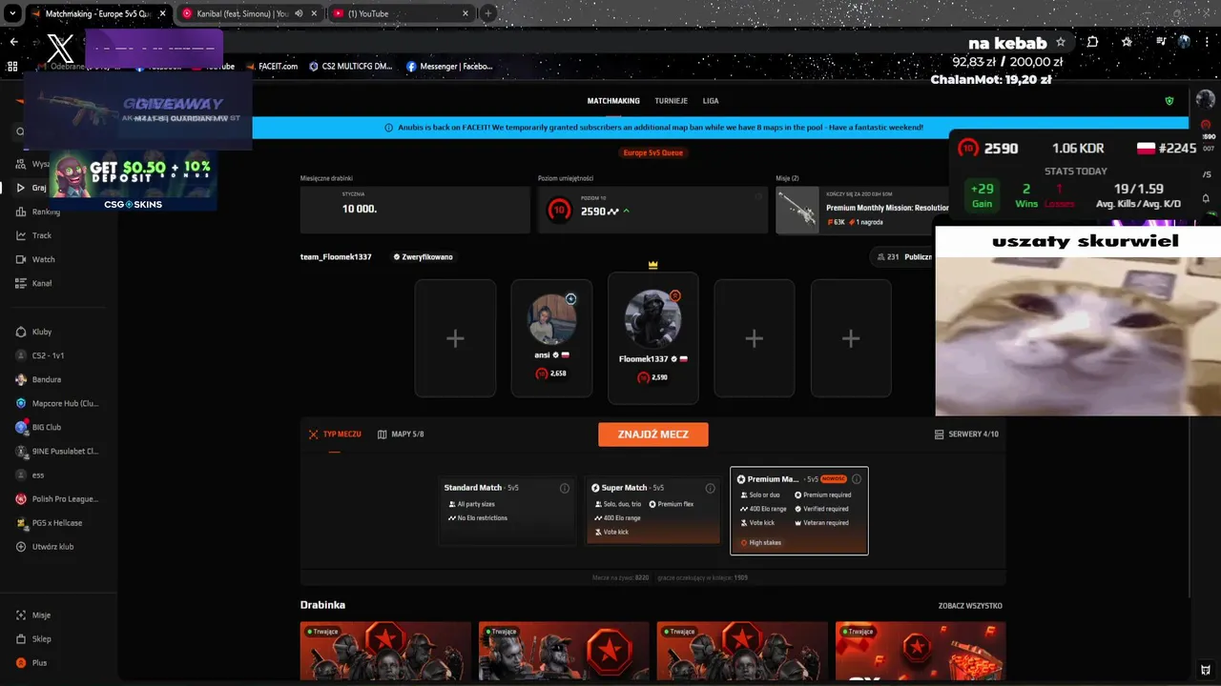Switch to the Liga nav tab
The image size is (1221, 686).
pyautogui.click(x=711, y=101)
